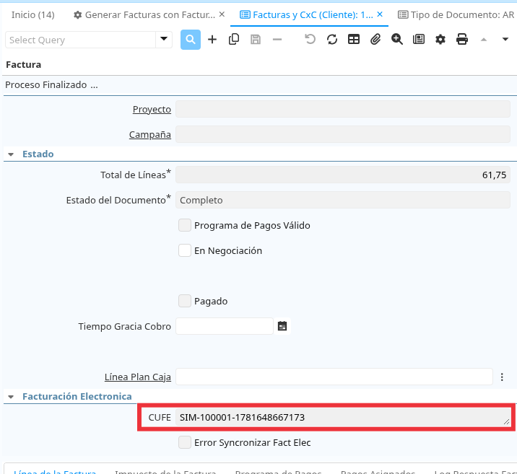Click the Select Query input field
This screenshot has height=474, width=517.
click(80, 40)
